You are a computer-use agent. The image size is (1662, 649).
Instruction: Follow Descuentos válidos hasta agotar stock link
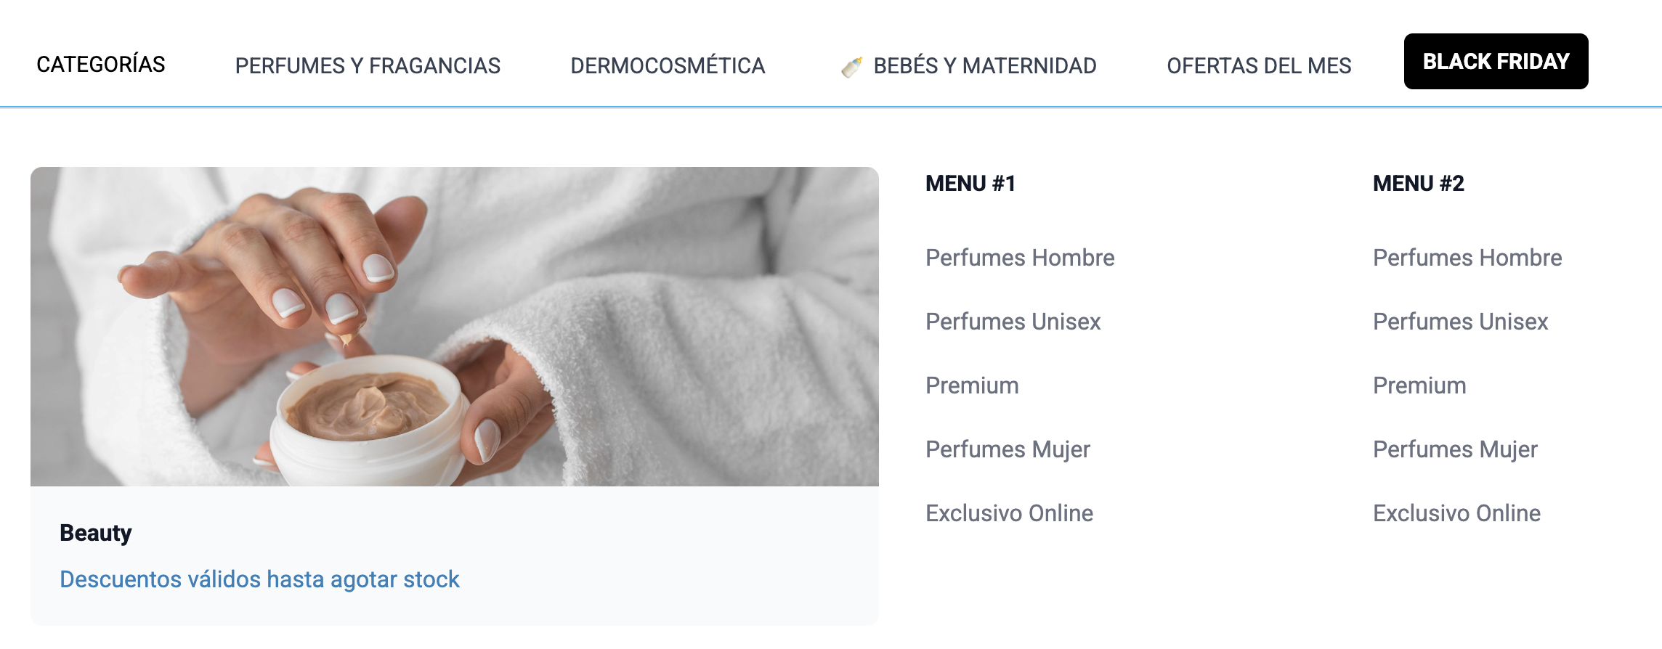tap(259, 579)
